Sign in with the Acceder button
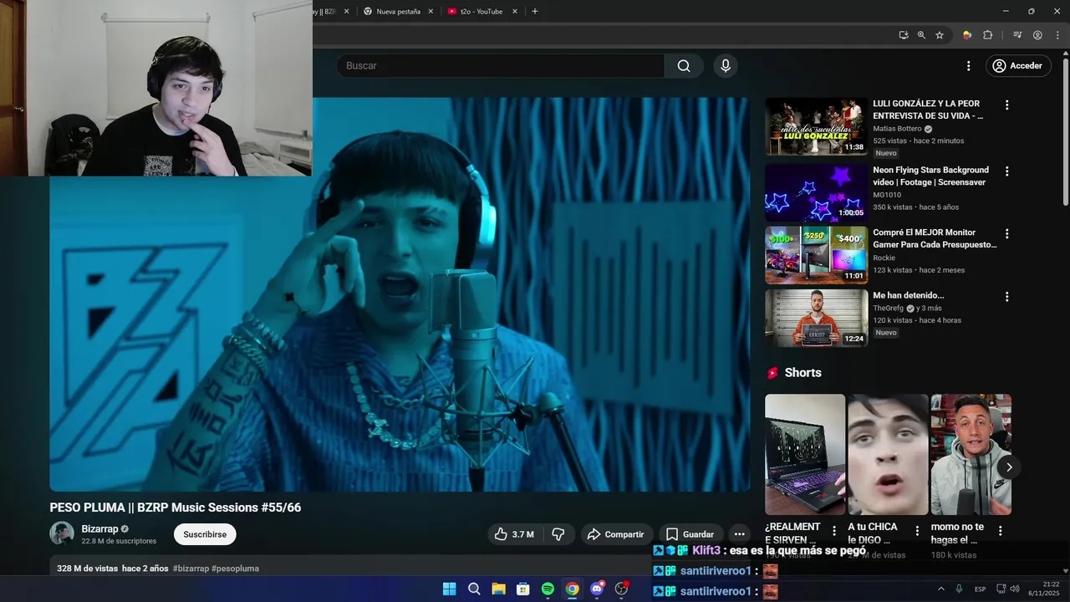 point(1018,66)
